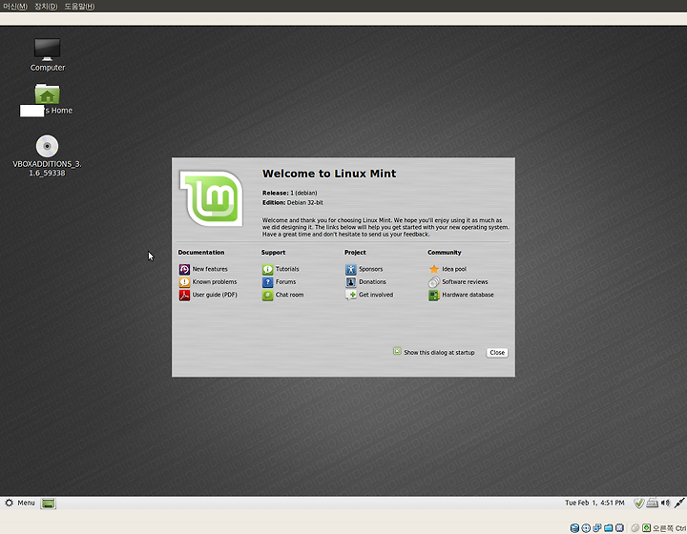Viewport: 687px width, 534px height.
Task: Open the Hardware database link
Action: click(468, 295)
